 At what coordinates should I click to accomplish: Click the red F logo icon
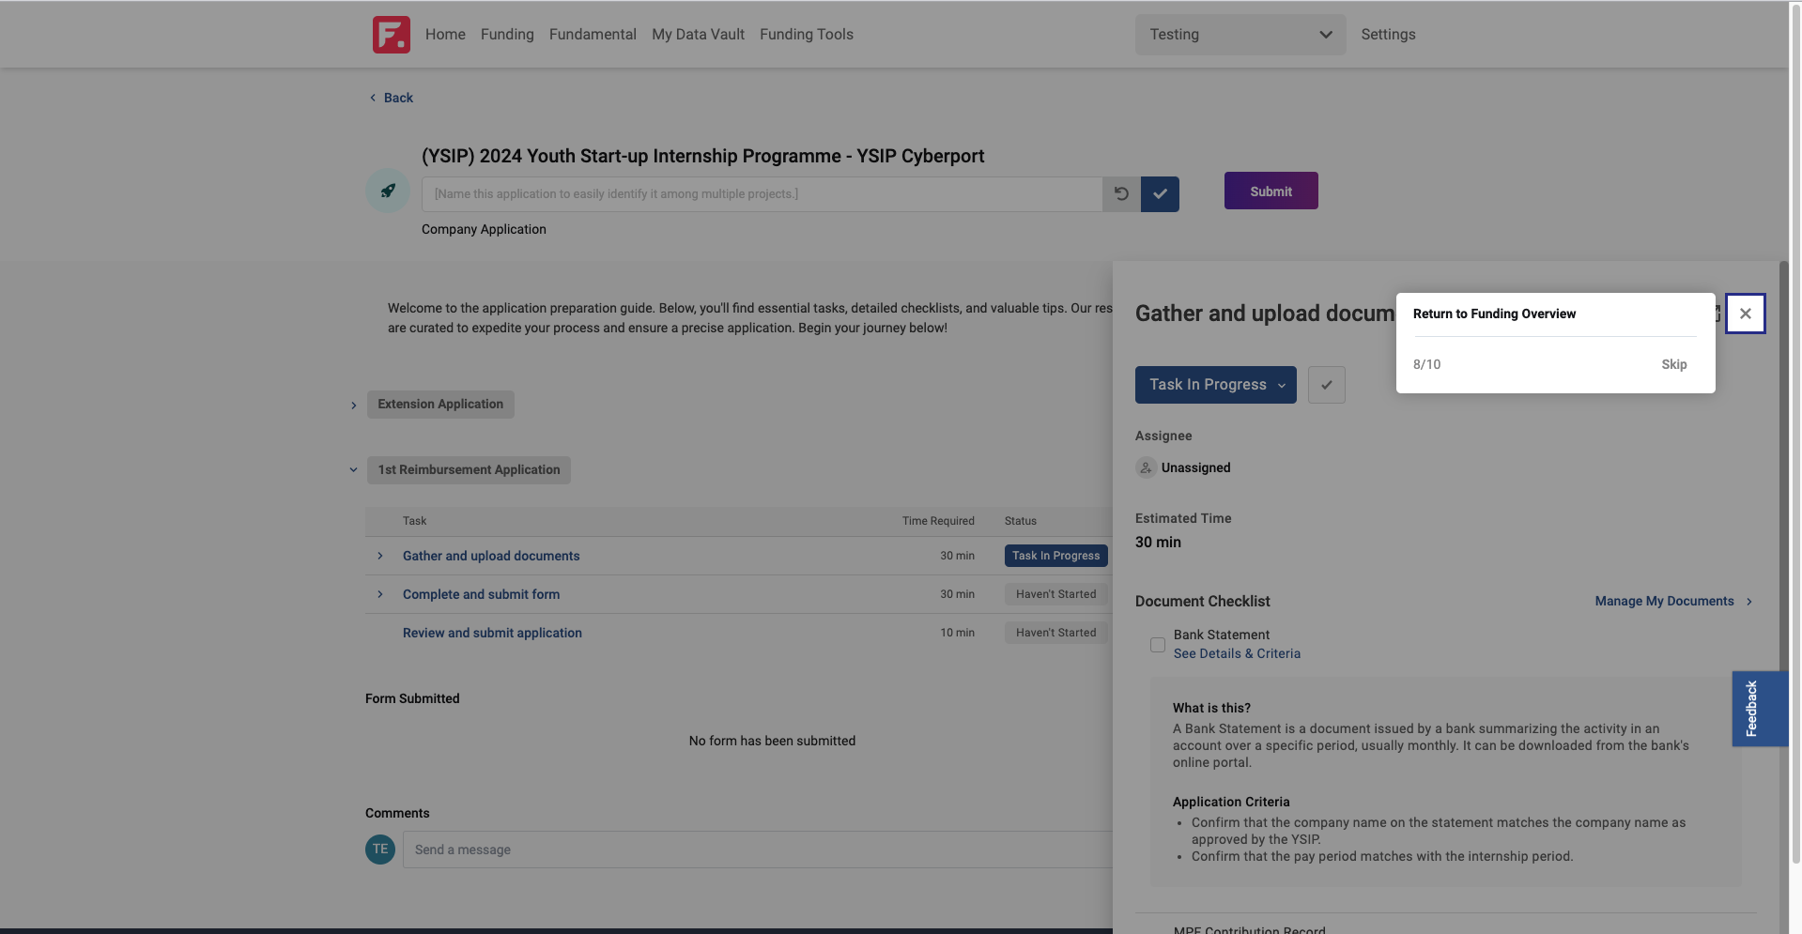click(x=392, y=35)
